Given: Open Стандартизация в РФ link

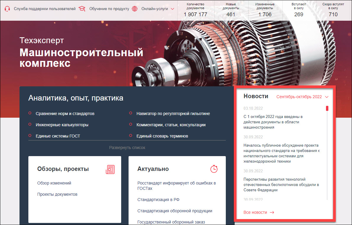Looking at the screenshot, I should click(158, 200).
